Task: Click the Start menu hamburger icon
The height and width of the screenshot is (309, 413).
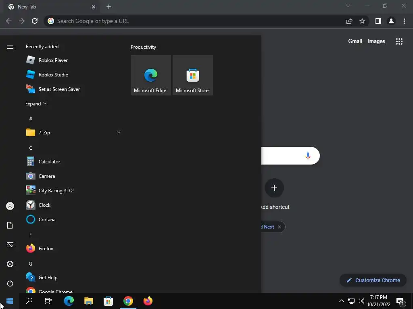Action: coord(10,47)
